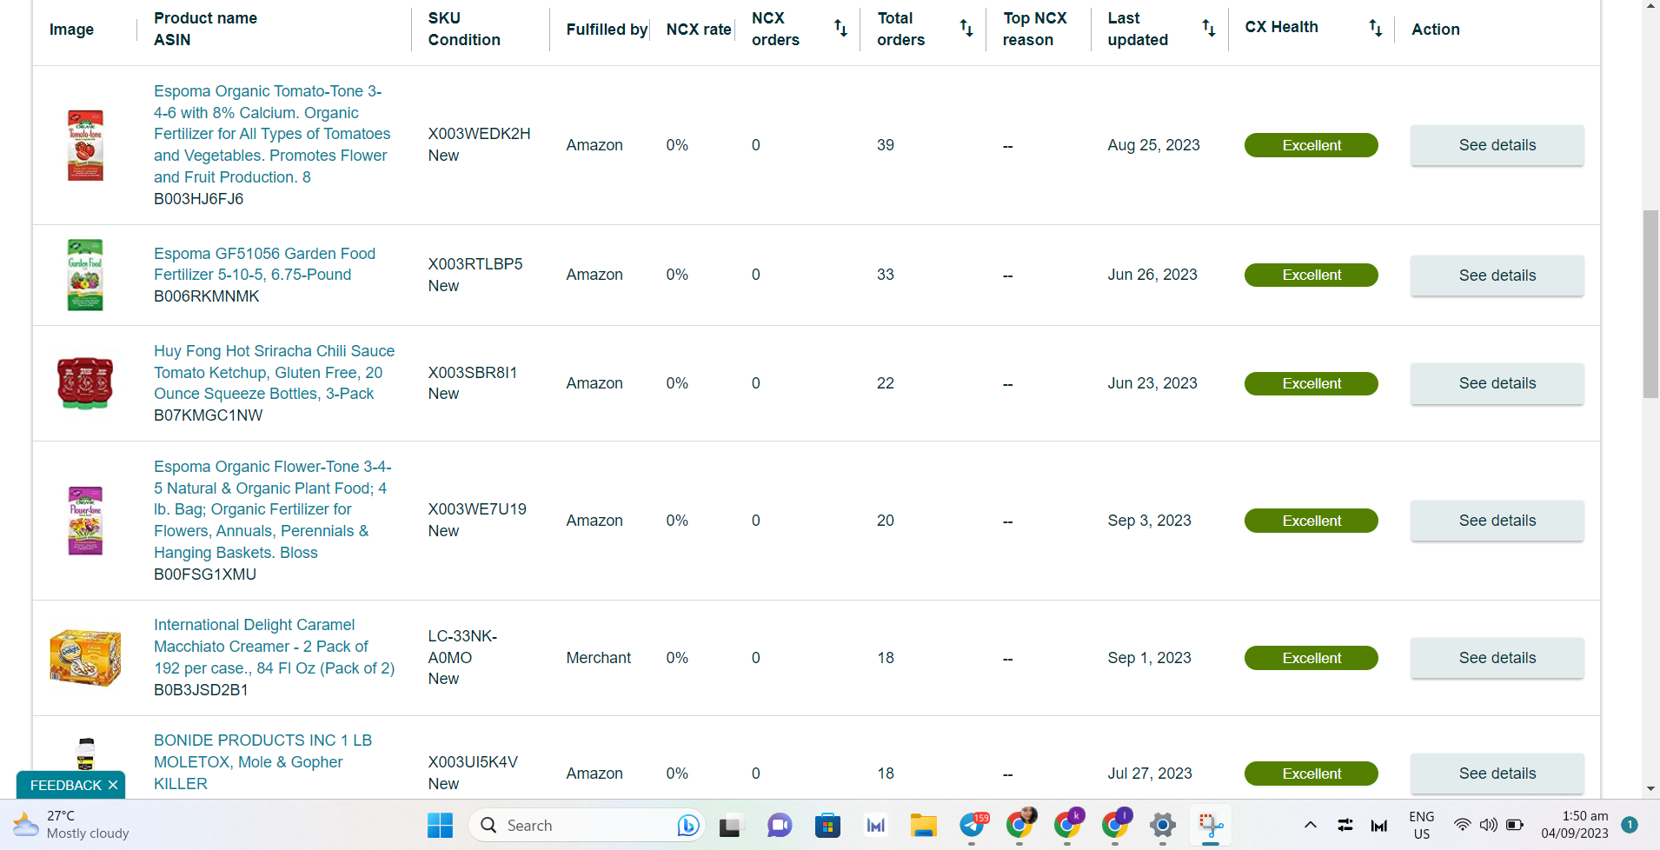The height and width of the screenshot is (850, 1660).
Task: Click the Sep 3, 2023 date cell
Action: (1149, 521)
